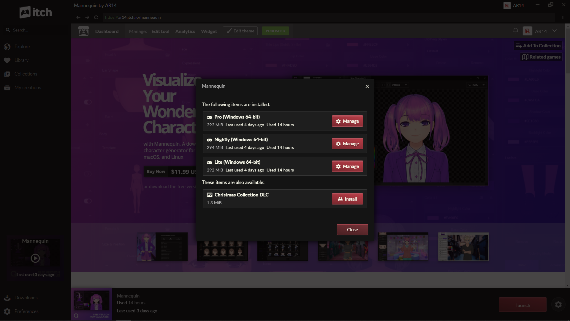Click the Mannequin cover thumbnail in bottom bar
The width and height of the screenshot is (570, 321).
(x=91, y=304)
